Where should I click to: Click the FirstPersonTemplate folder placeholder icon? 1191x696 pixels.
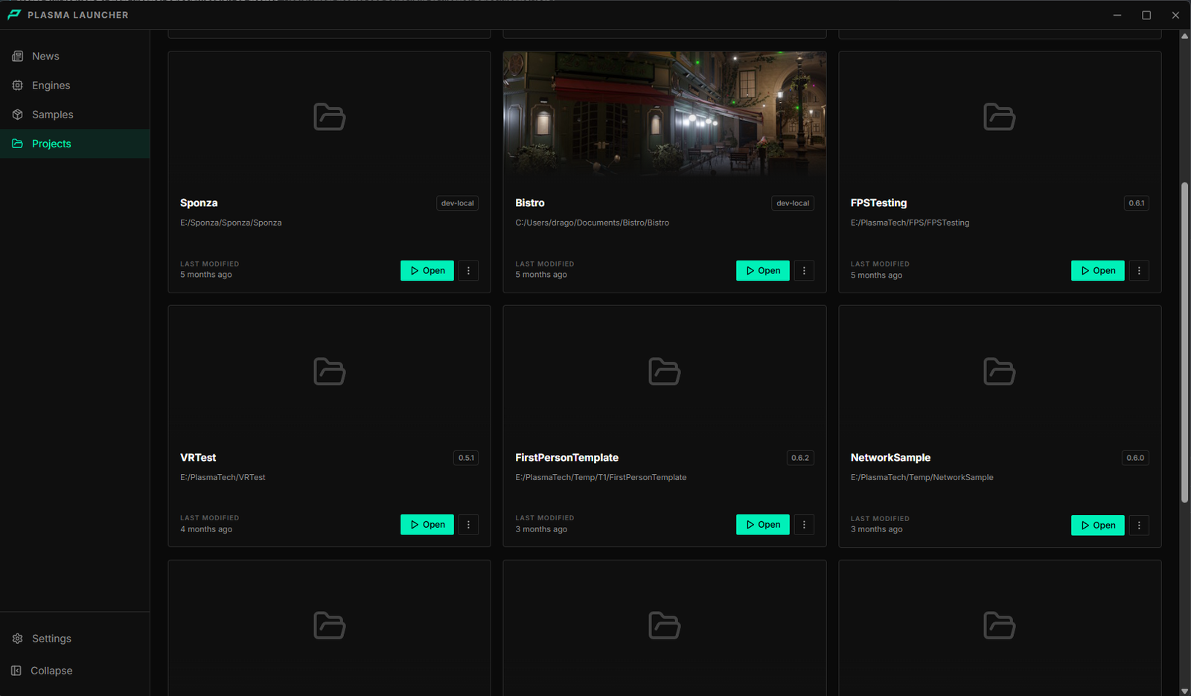665,371
